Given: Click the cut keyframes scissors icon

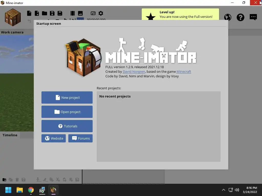Looking at the screenshot, I should click(58, 179).
